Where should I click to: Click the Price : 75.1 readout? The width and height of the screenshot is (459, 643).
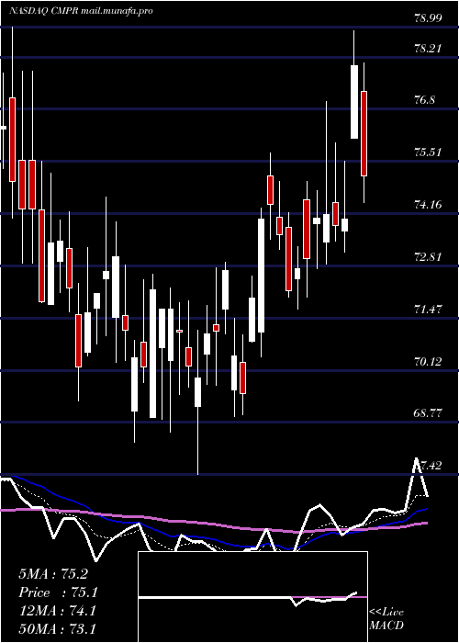(57, 592)
